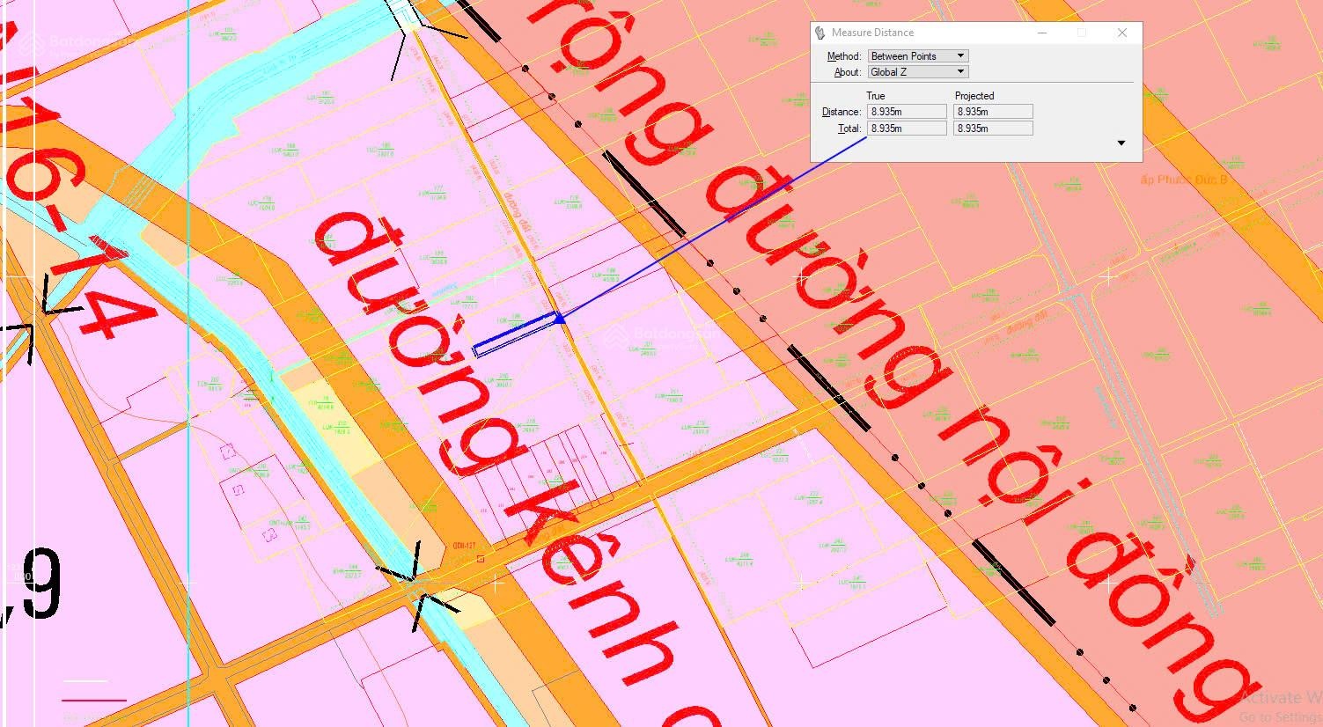
Task: Select the blue outlined rectangular parcel
Action: tap(515, 335)
